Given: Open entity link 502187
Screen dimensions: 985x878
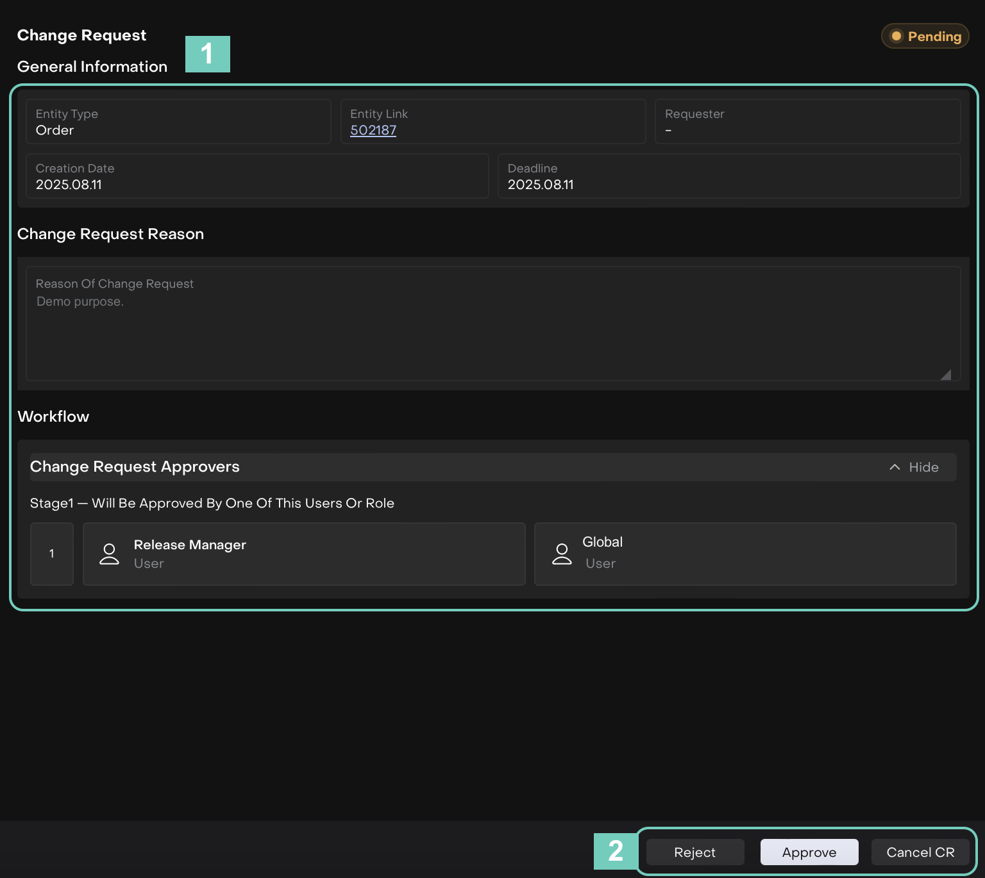Looking at the screenshot, I should (373, 130).
